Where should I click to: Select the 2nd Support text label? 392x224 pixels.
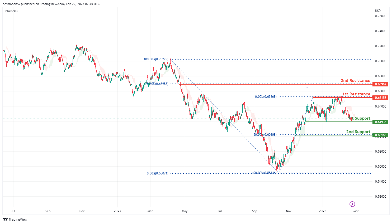pyautogui.click(x=358, y=132)
